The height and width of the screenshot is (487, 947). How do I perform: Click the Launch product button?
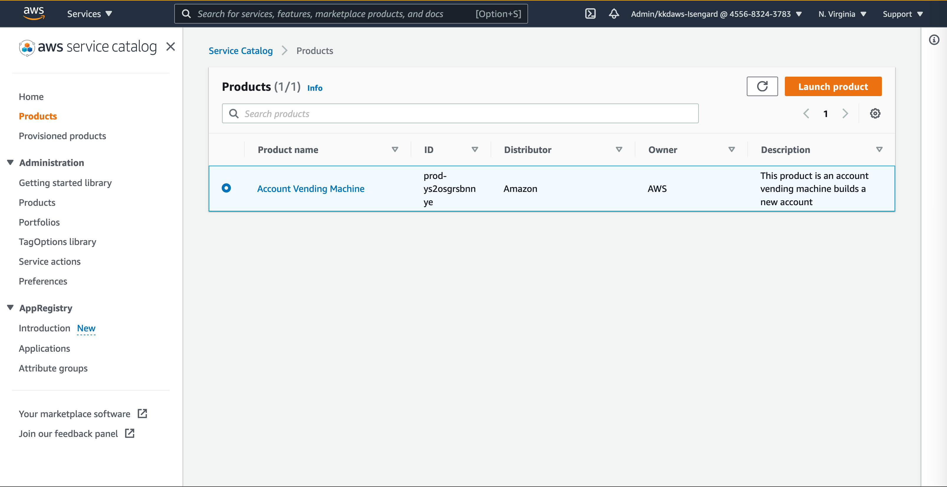pos(833,86)
